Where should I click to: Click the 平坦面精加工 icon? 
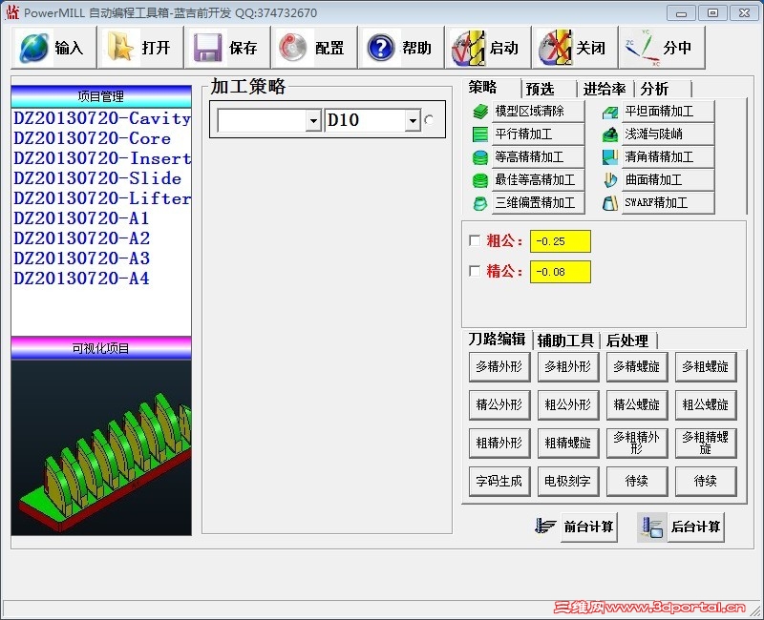(x=610, y=112)
